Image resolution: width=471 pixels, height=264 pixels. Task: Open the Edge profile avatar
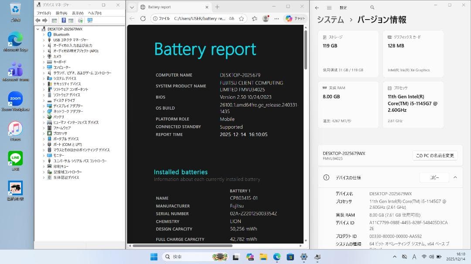click(266, 19)
